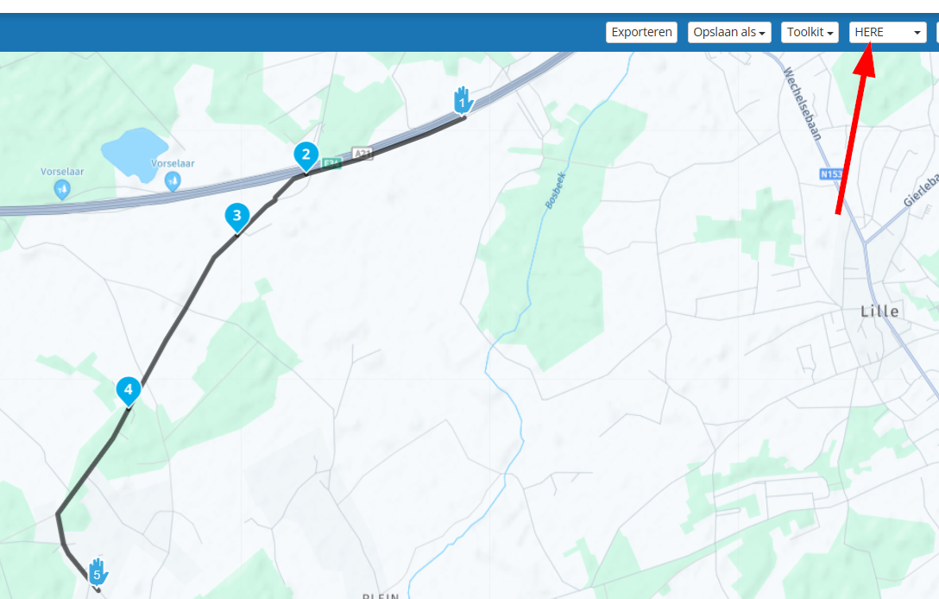Click the Wechelsebaan road label
Image resolution: width=939 pixels, height=599 pixels.
tap(803, 104)
